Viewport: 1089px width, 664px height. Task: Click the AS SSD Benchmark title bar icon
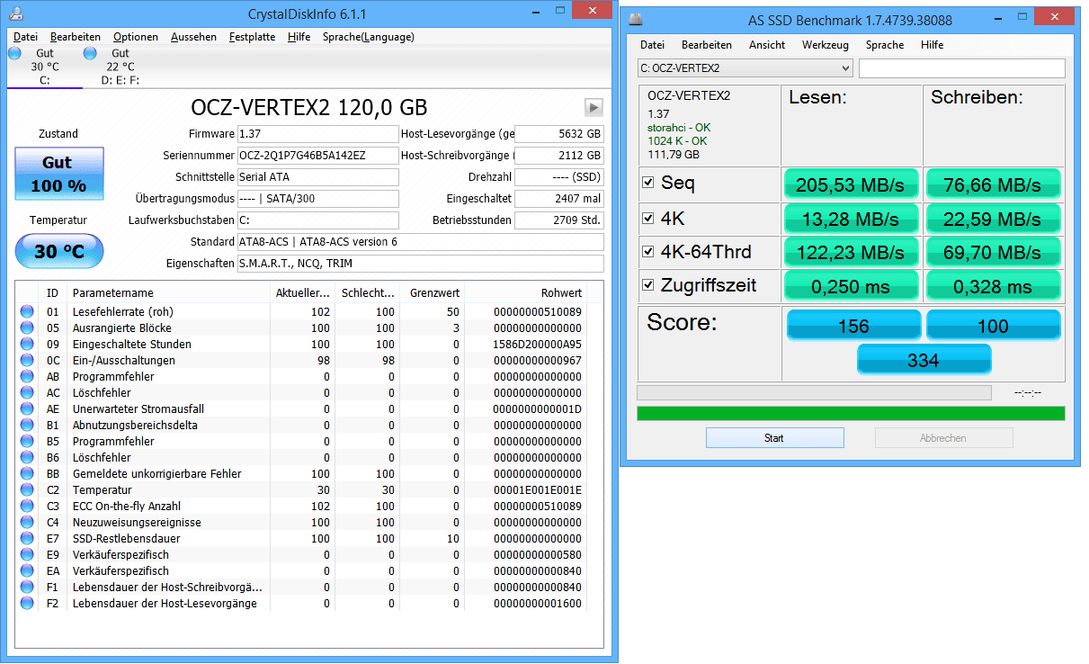(x=637, y=19)
